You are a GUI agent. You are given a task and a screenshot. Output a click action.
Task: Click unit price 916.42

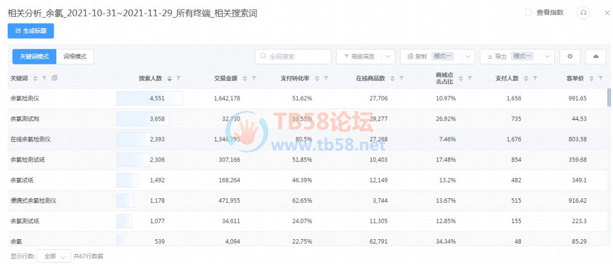[x=578, y=200]
